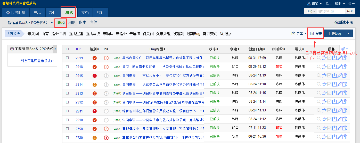
Task: Click the magnifier icon in row 2911
Action: click(319, 111)
